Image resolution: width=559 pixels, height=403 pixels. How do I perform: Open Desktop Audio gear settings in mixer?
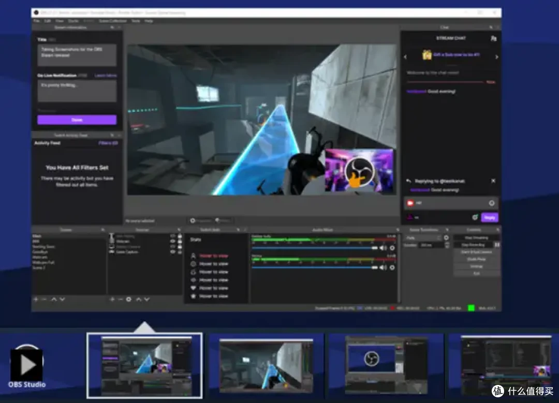coord(392,248)
